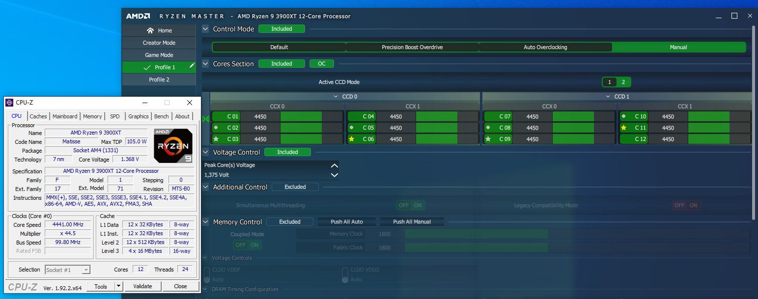Click the Home icon in the sidebar
The height and width of the screenshot is (299, 758).
click(x=150, y=30)
